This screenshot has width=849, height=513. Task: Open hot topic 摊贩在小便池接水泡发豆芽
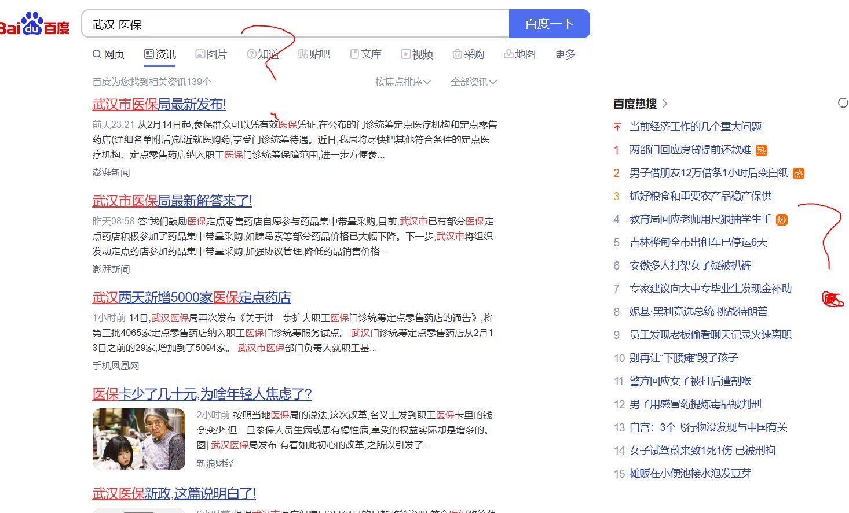[690, 474]
